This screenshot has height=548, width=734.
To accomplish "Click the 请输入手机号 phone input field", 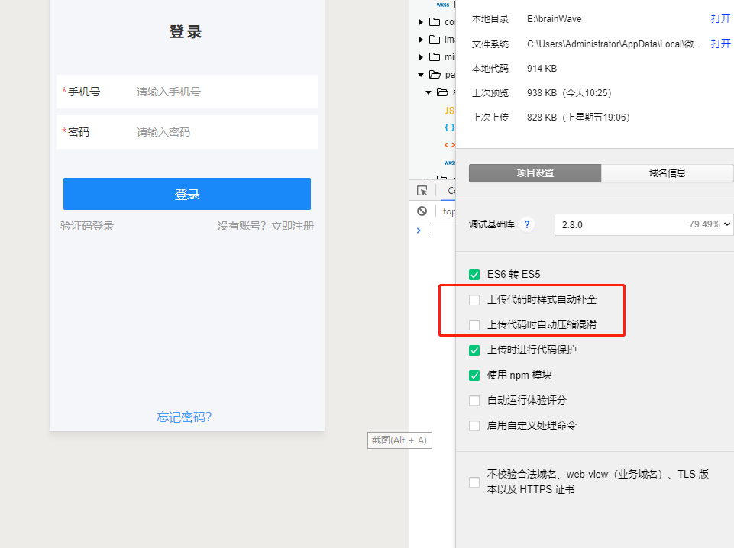I will (221, 92).
